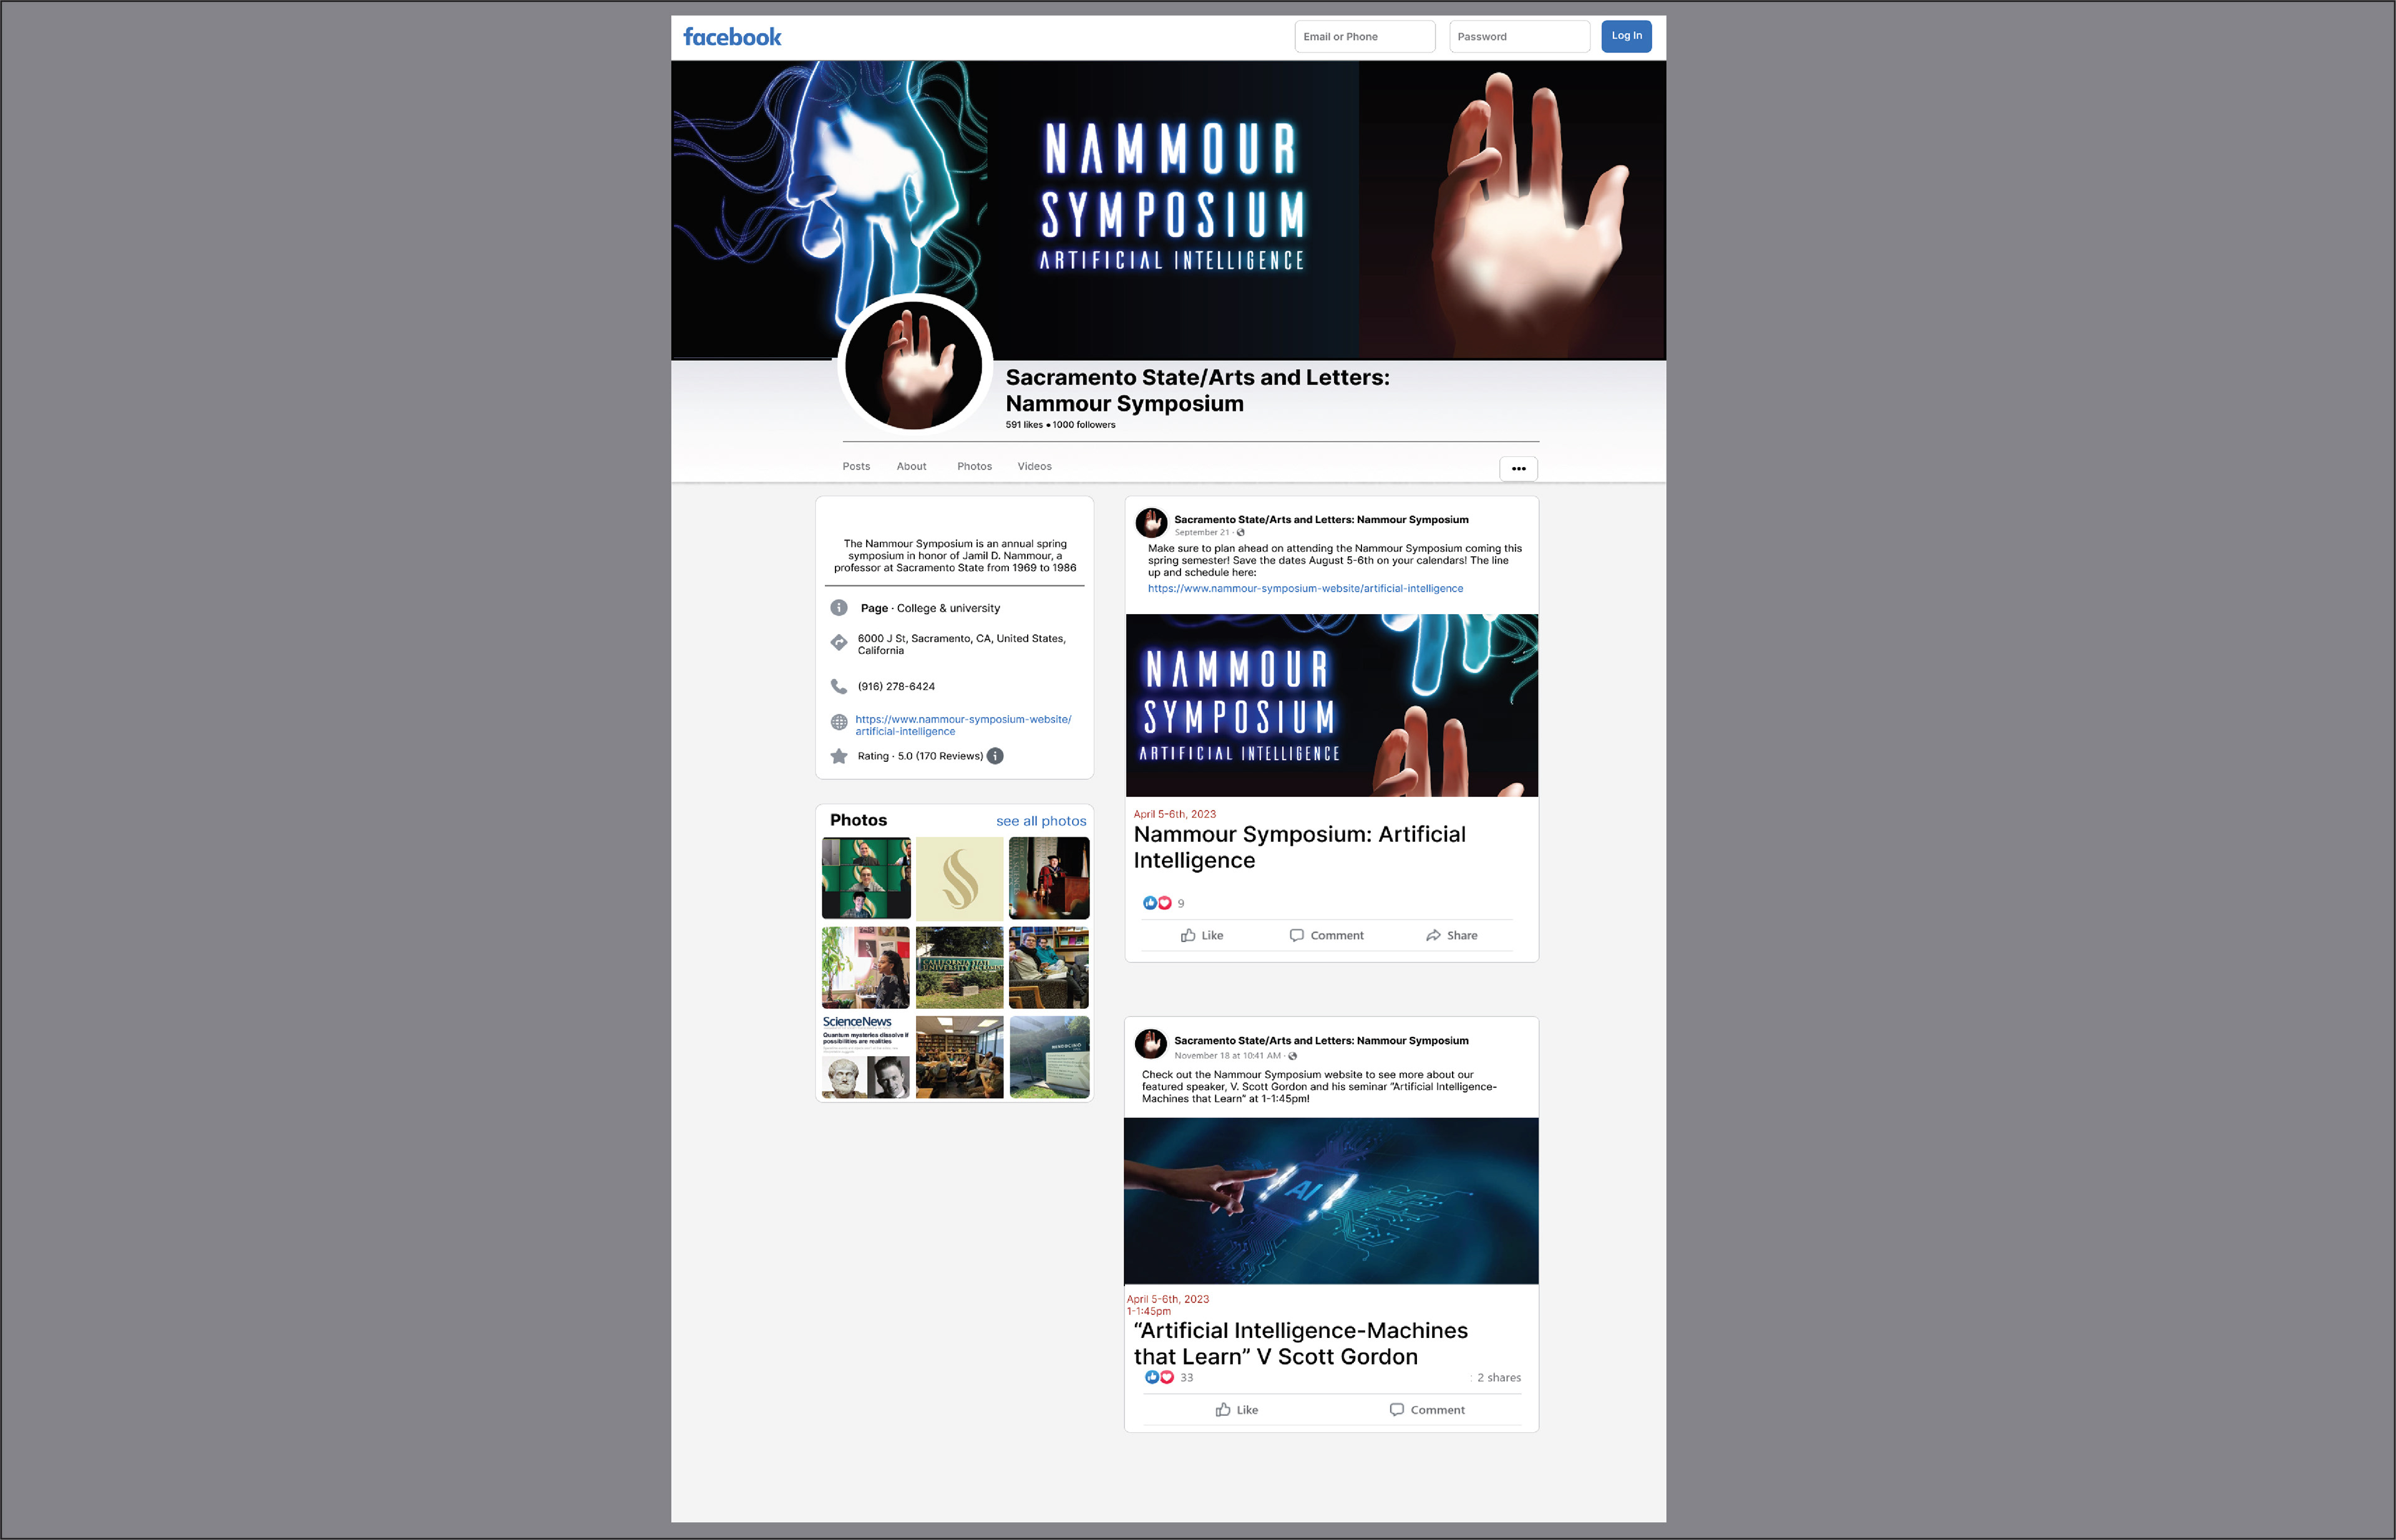Click the info icon next to Reviews
The height and width of the screenshot is (1540, 2396).
click(x=995, y=756)
